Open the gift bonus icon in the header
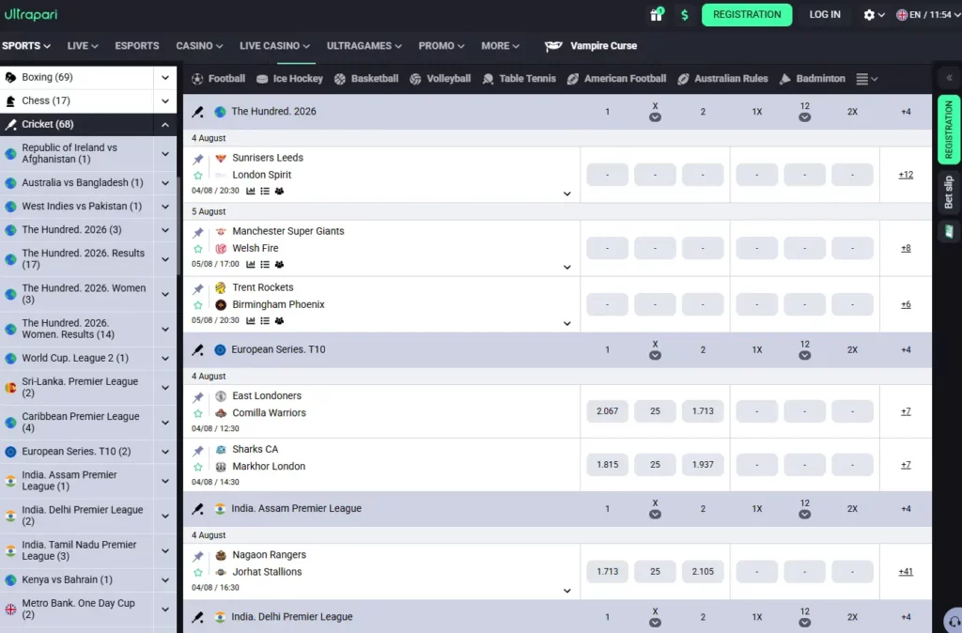Viewport: 962px width, 633px height. tap(657, 14)
